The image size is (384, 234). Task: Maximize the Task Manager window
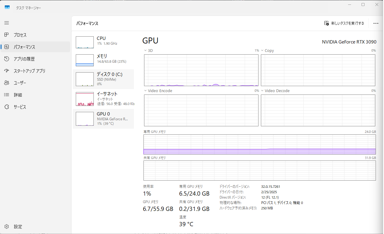pyautogui.click(x=363, y=4)
